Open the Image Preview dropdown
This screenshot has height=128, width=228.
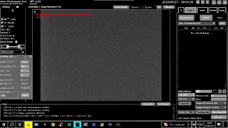[211, 108]
